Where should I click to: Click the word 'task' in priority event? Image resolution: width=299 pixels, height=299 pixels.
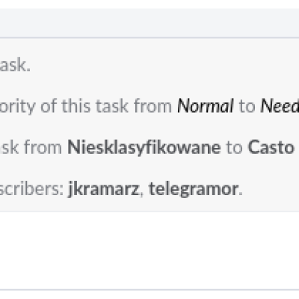(x=113, y=106)
